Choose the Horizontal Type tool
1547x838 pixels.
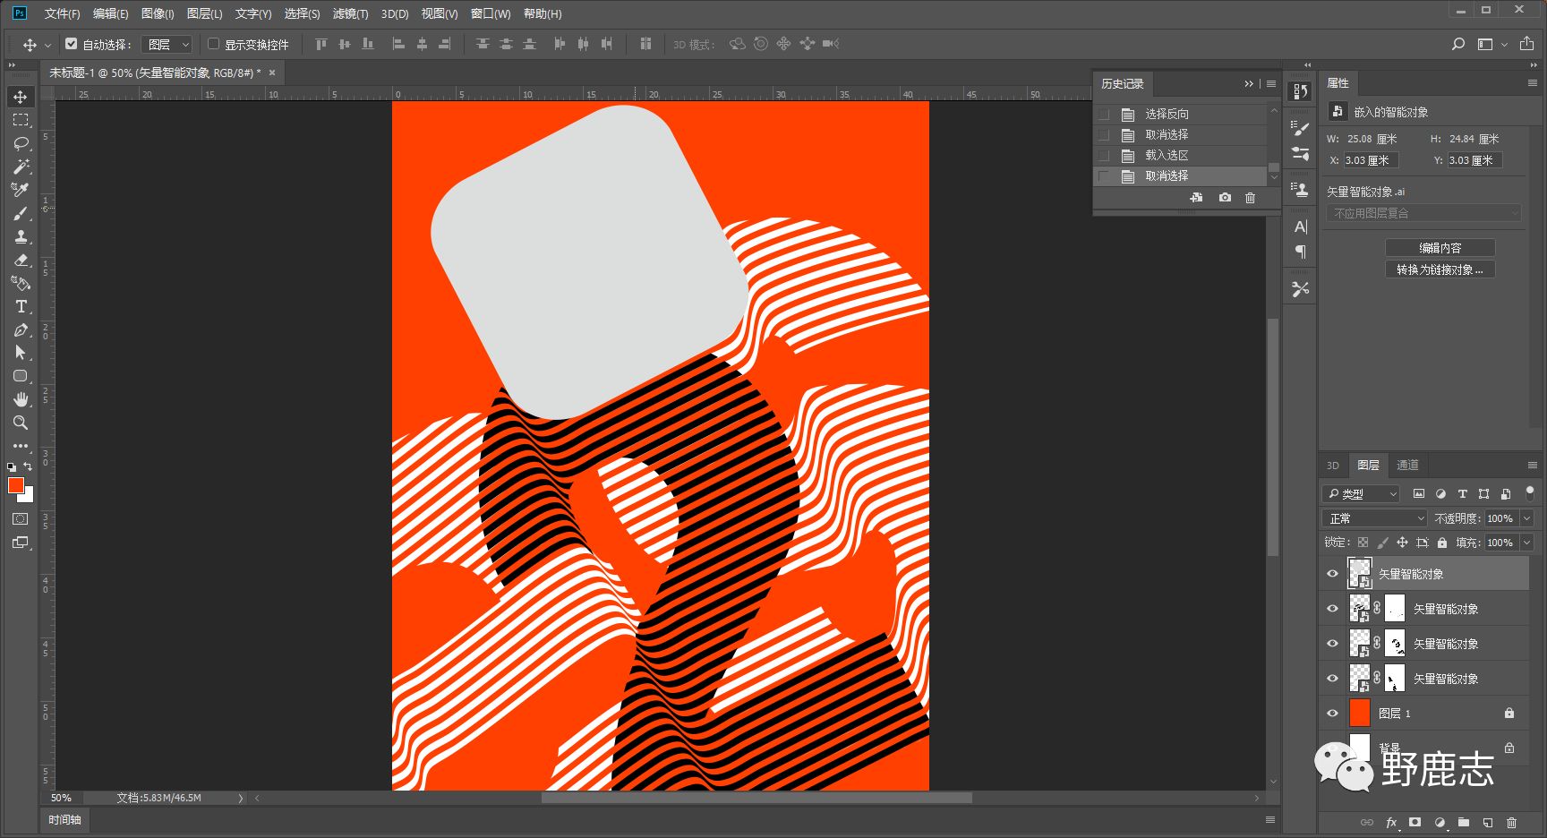[21, 306]
